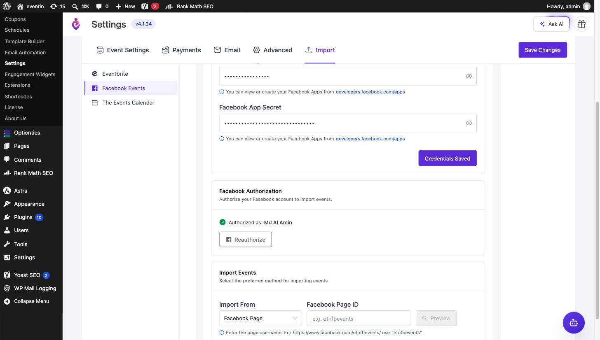Open the Pages menu icon
Image resolution: width=600 pixels, height=340 pixels.
pos(7,146)
